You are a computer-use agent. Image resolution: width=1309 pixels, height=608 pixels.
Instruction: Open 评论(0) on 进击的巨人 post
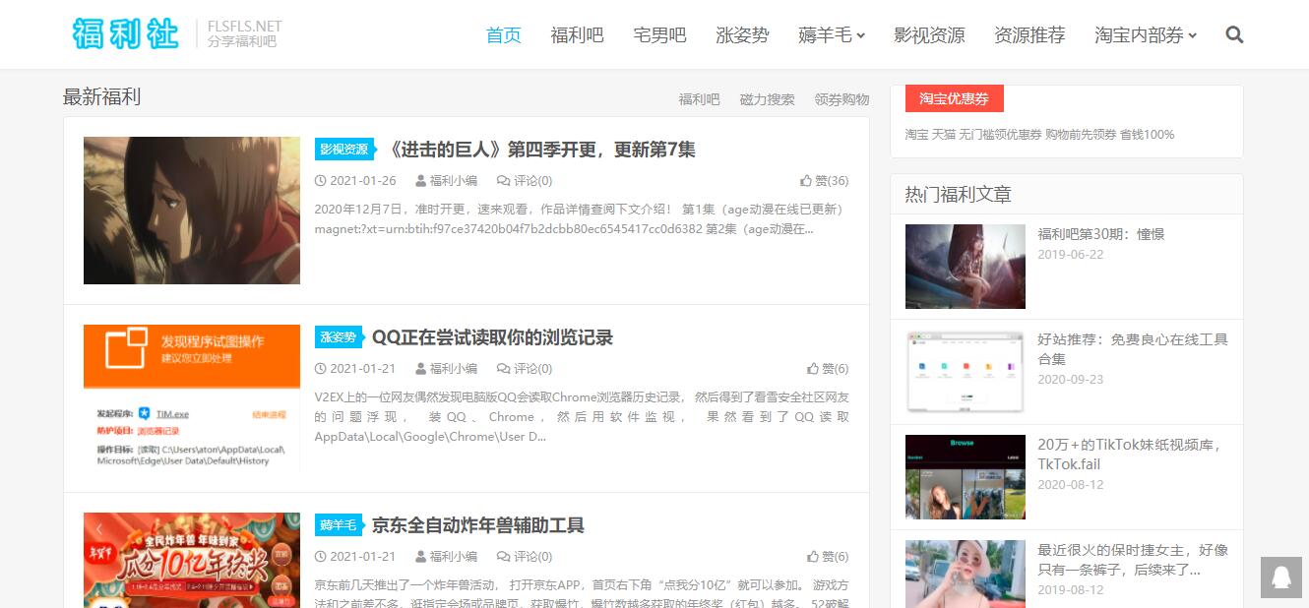click(525, 181)
